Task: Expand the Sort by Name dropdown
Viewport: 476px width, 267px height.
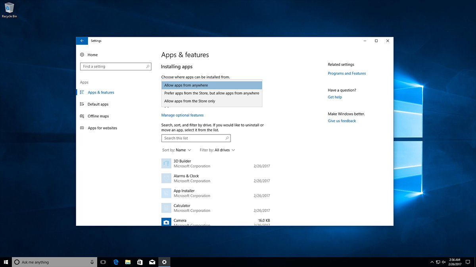Action: (x=177, y=150)
